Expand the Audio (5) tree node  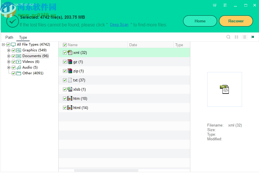[x=9, y=67]
